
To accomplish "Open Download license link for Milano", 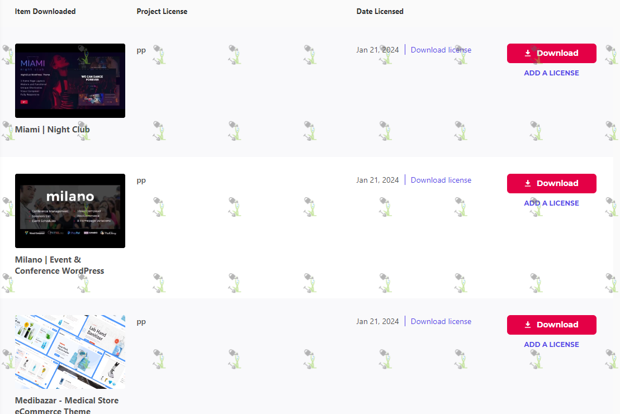I will pos(441,180).
